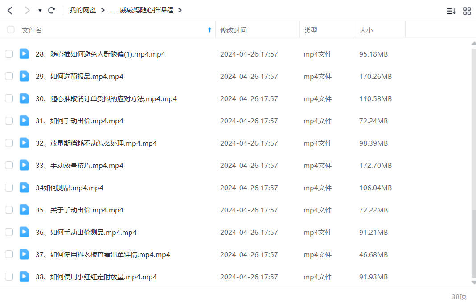Select 37、如何使用抖老板查看出单详情.mp4.mp4

103,255
